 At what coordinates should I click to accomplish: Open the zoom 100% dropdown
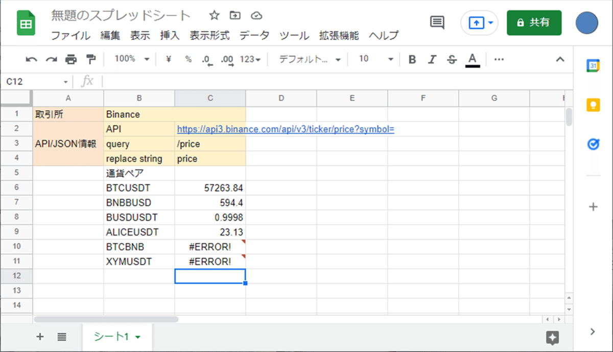132,59
